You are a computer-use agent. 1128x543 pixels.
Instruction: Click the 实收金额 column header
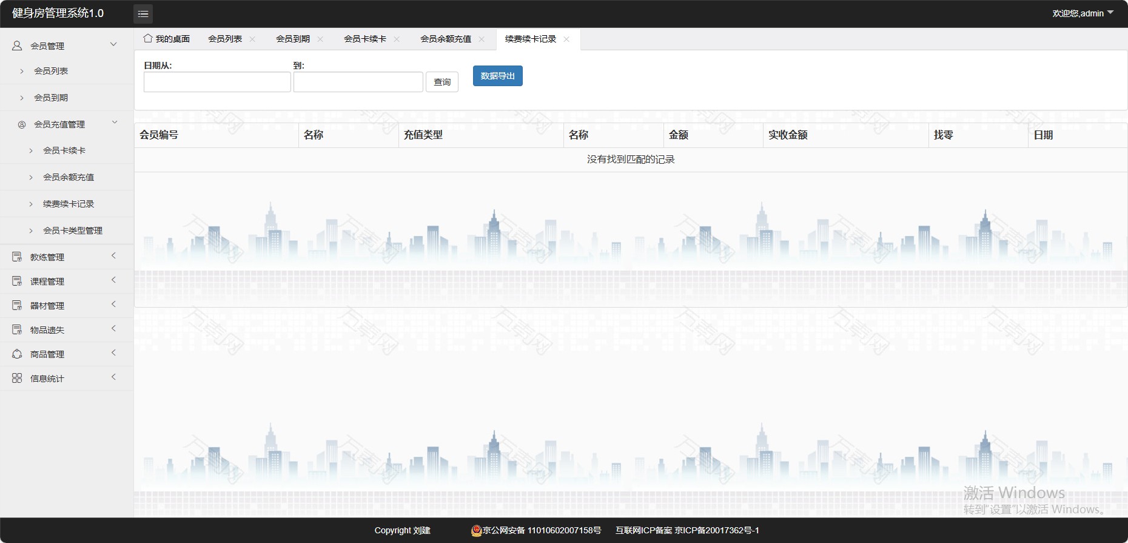(x=846, y=135)
